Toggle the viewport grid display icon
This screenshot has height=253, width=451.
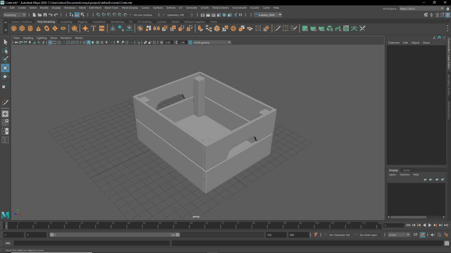pyautogui.click(x=50, y=43)
